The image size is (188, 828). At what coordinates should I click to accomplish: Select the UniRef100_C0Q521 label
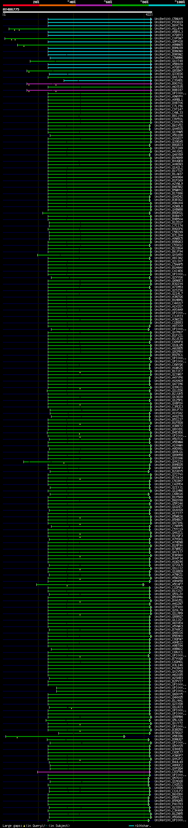coord(169,785)
